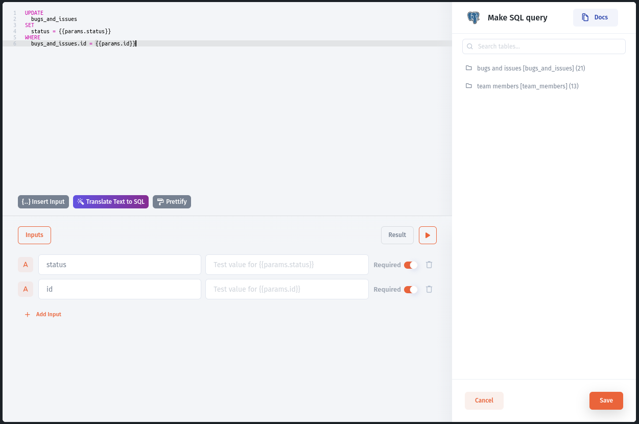Run the query with the play button
This screenshot has height=424, width=639.
click(x=428, y=235)
